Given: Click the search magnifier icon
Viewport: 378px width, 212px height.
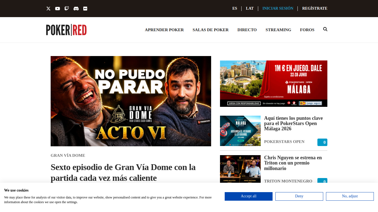Looking at the screenshot, I should click(325, 29).
